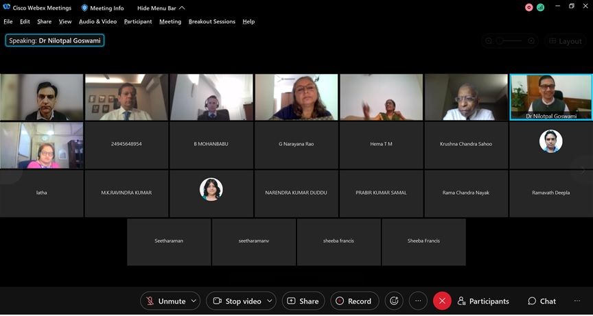
Task: Open the Layout options button
Action: (566, 41)
